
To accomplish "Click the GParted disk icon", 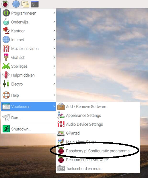I will (x=61, y=133).
